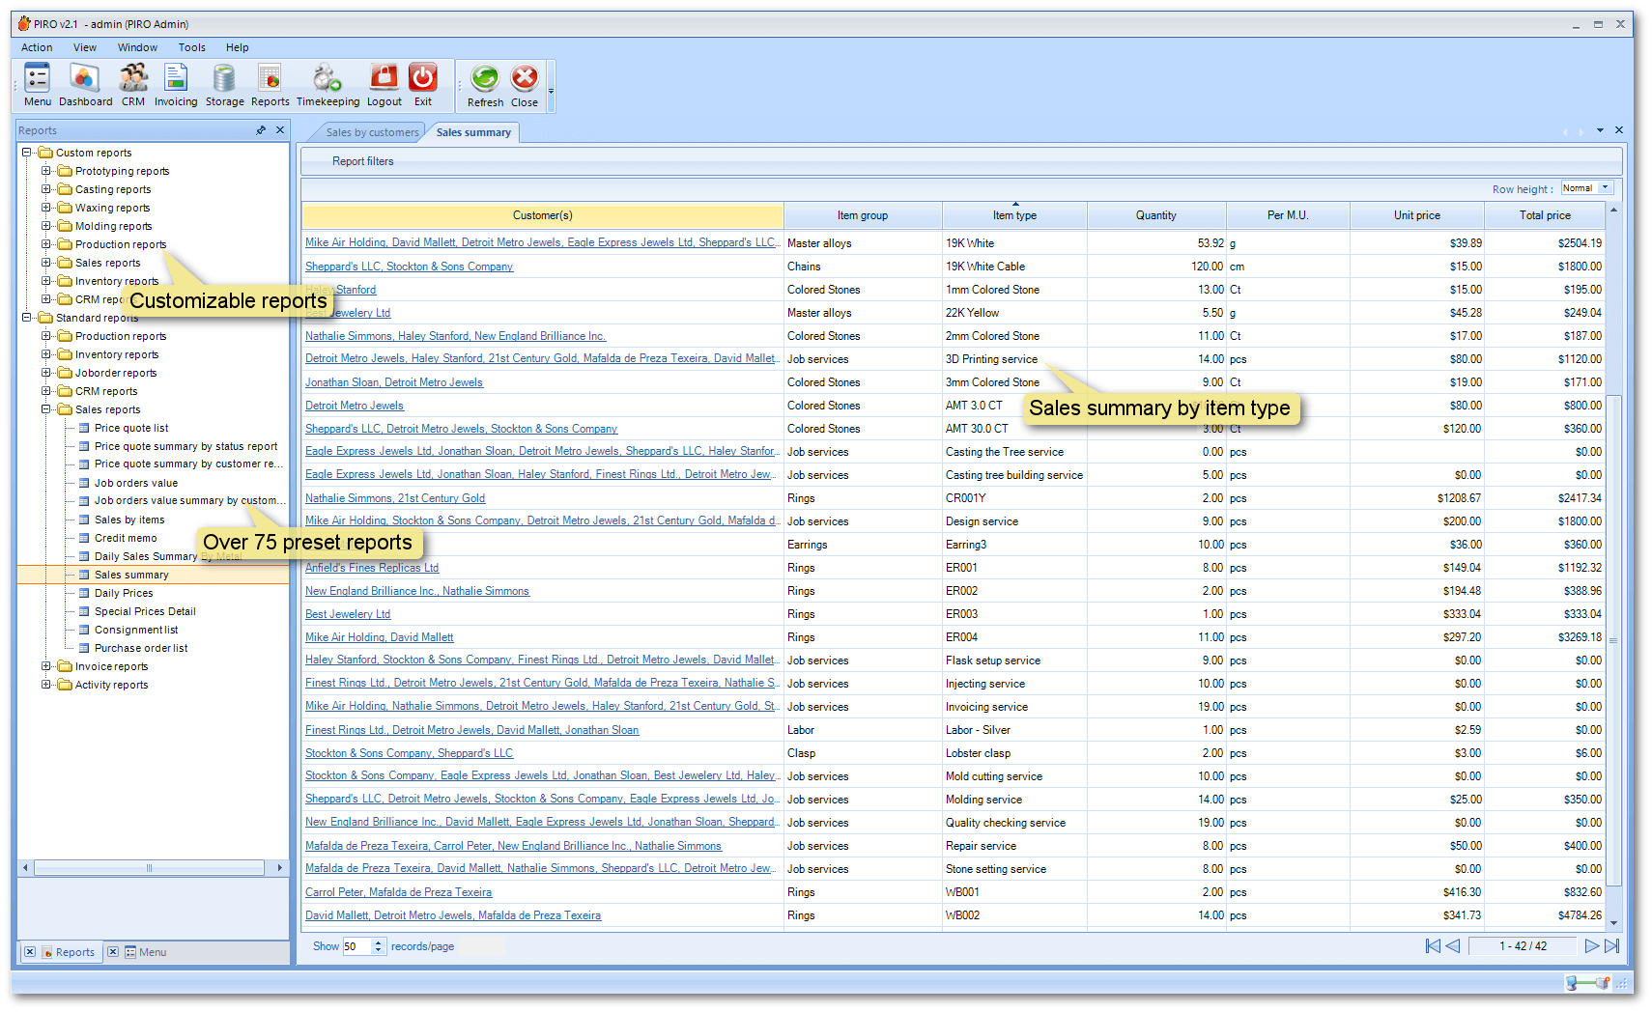Sort by the Customer(s) column header
This screenshot has height=1012, width=1652.
pos(542,215)
